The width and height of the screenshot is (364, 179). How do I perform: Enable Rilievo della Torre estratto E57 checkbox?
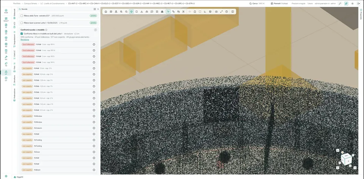(x=22, y=16)
